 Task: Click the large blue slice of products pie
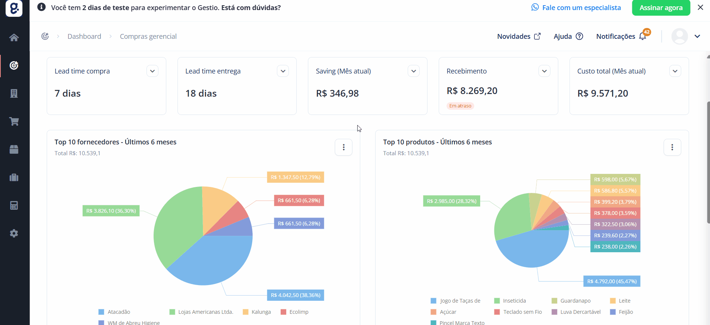click(532, 249)
